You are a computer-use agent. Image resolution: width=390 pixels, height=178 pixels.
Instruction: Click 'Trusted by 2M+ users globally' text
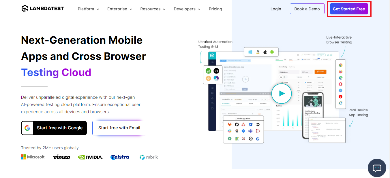pyautogui.click(x=50, y=148)
